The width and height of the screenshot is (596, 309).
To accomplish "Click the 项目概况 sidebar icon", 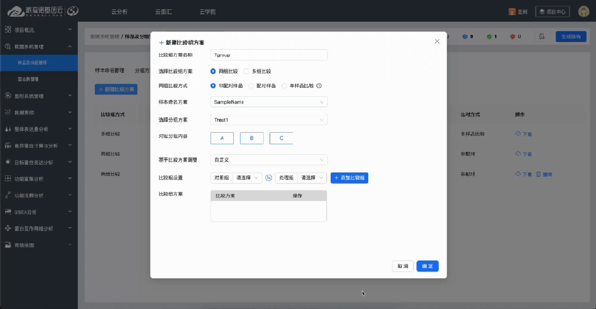I will coord(8,29).
